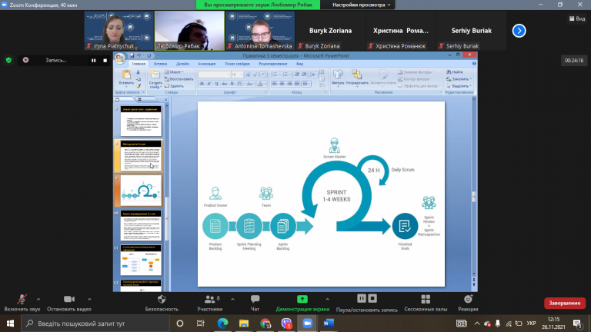Switch to the Дизайн ribbon tab
Viewport: 591px width, 332px height.
tap(183, 64)
